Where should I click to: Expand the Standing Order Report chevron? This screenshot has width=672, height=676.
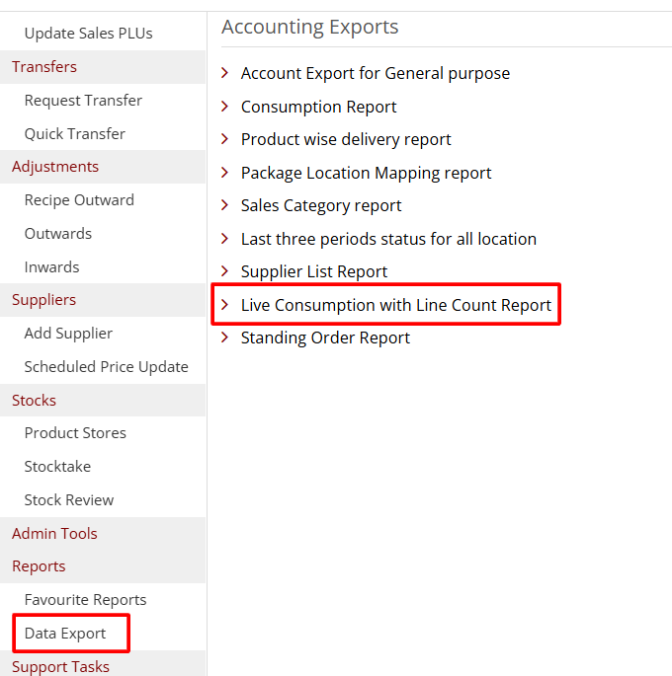click(225, 338)
